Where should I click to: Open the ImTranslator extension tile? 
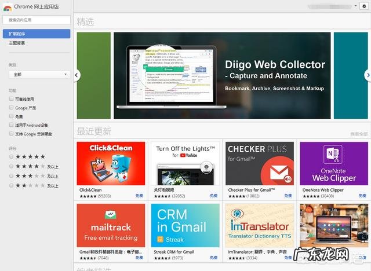pos(259,225)
